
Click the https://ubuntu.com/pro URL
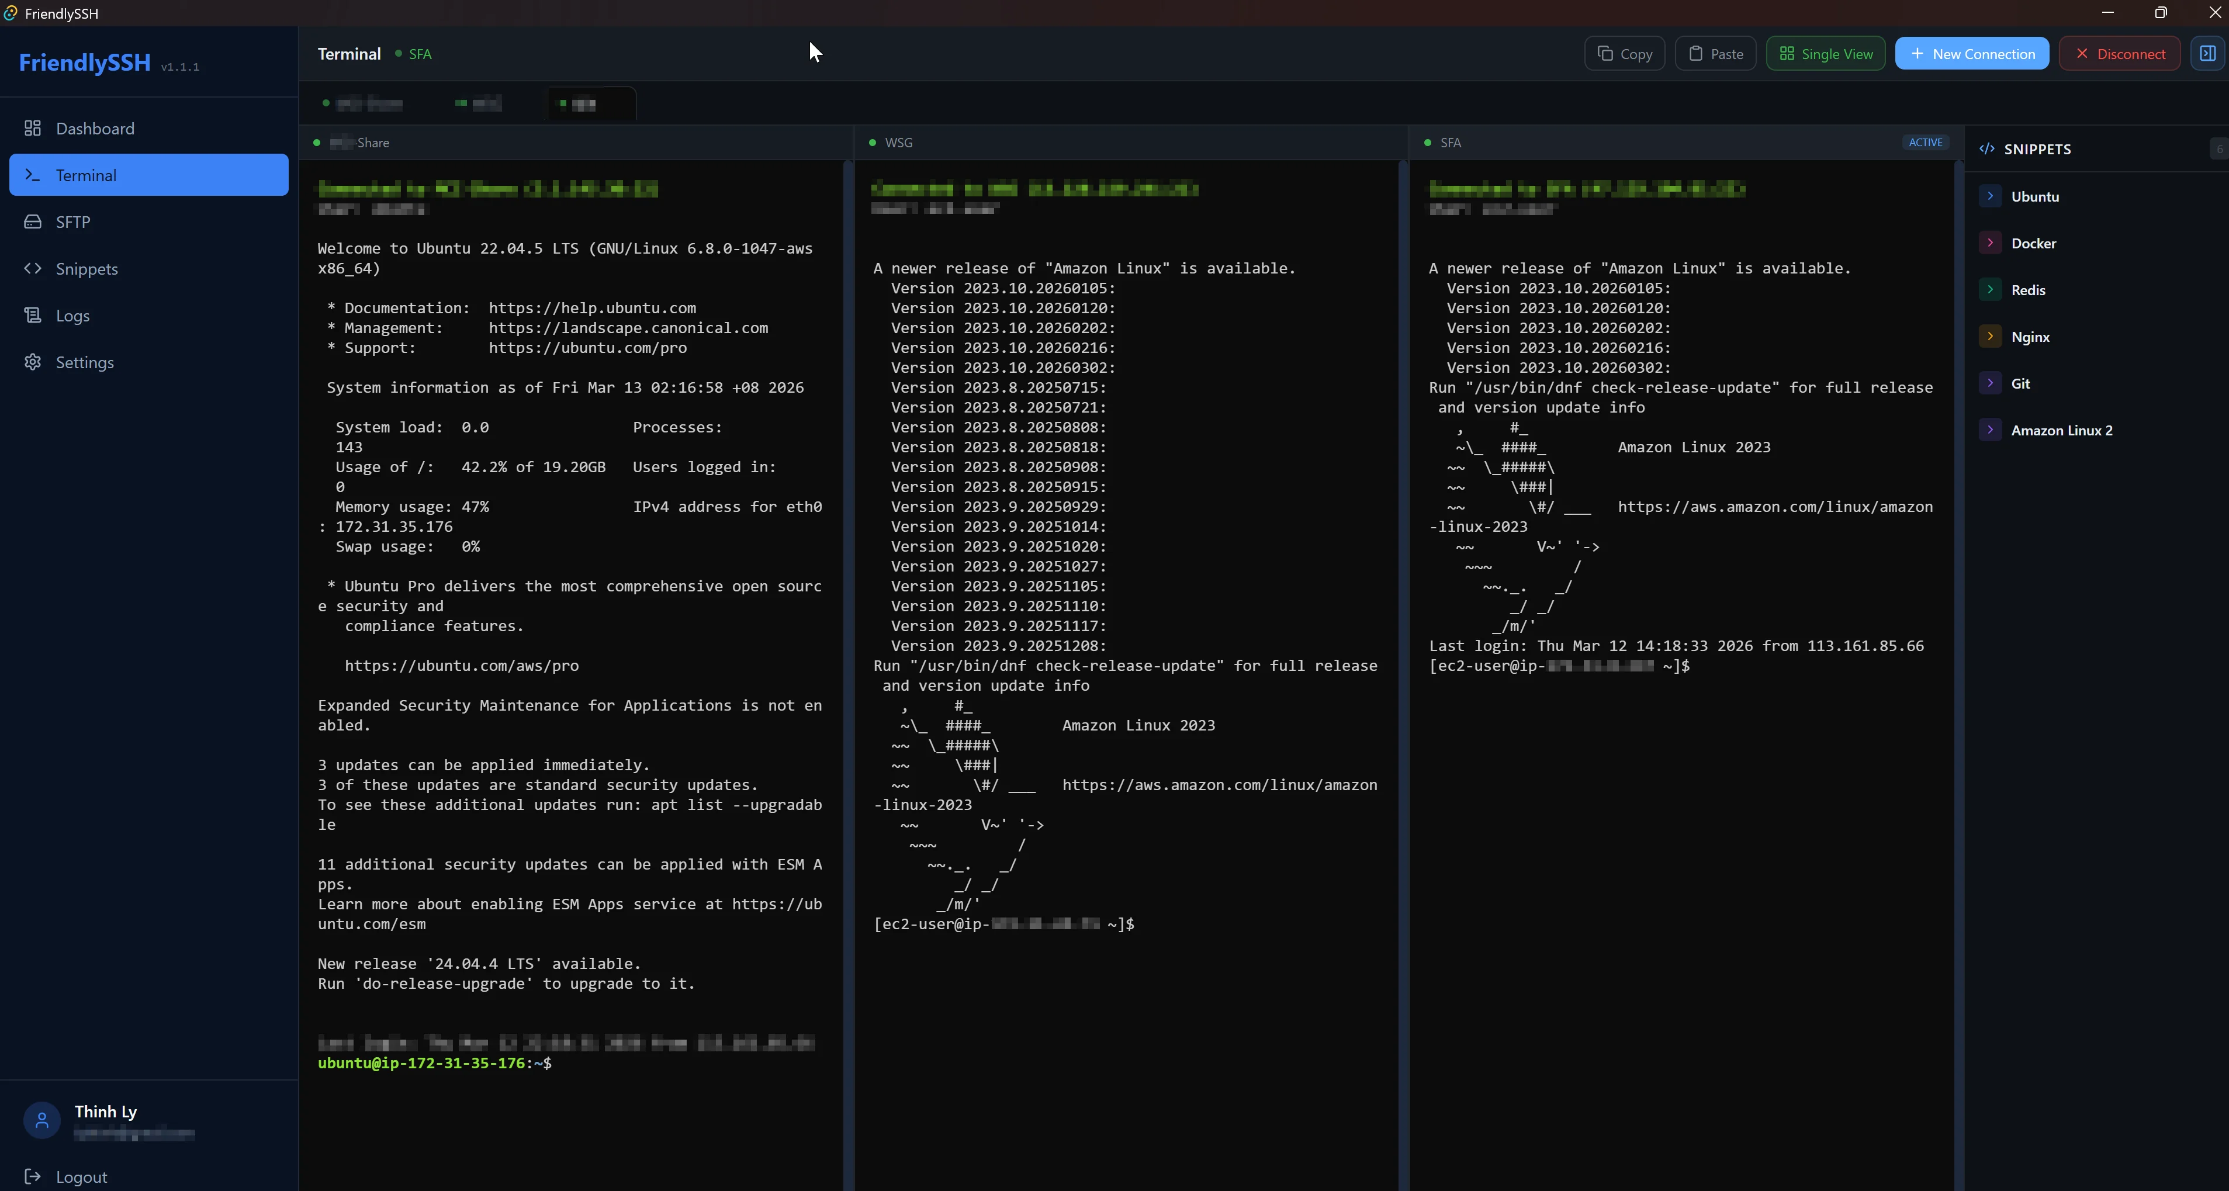(587, 348)
